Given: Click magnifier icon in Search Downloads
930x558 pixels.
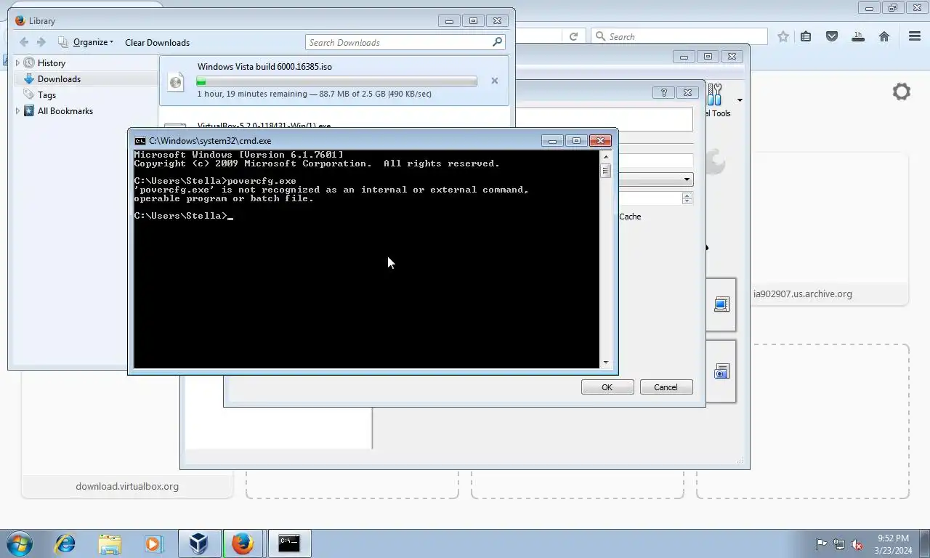Looking at the screenshot, I should point(498,42).
